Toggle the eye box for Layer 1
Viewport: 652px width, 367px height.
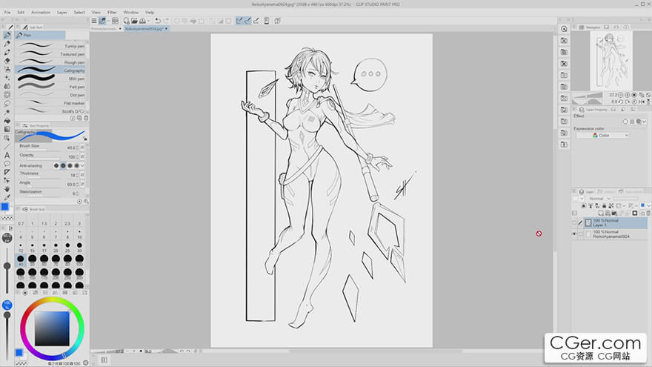(574, 222)
